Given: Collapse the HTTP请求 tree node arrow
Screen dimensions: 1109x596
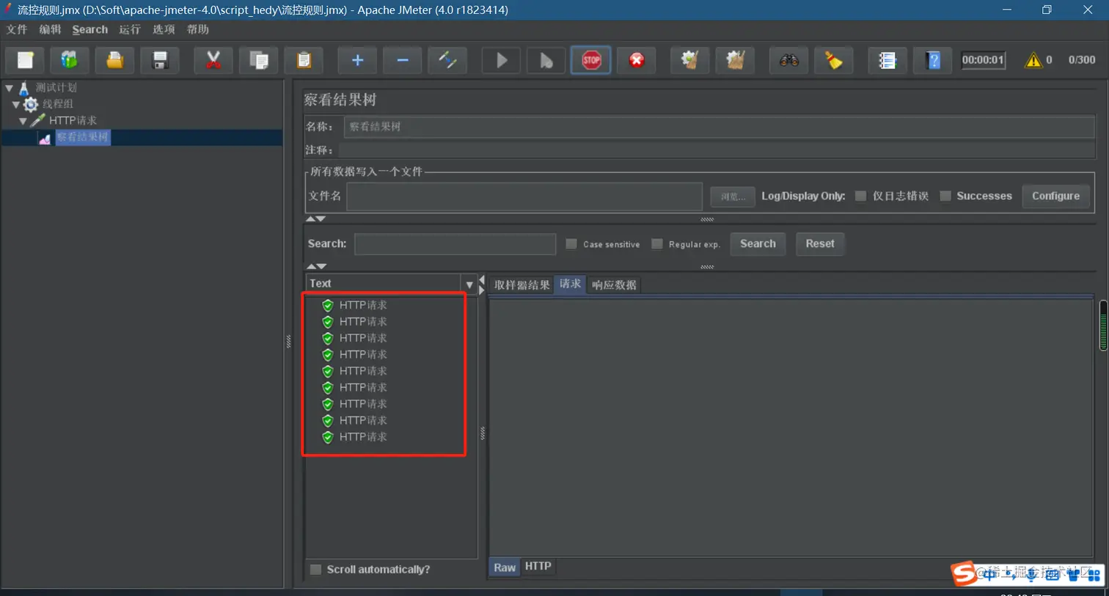Looking at the screenshot, I should coord(23,121).
